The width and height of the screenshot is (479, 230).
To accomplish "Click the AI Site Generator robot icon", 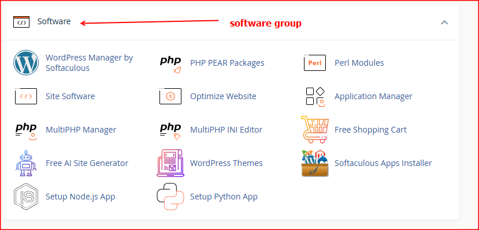I will pyautogui.click(x=26, y=163).
